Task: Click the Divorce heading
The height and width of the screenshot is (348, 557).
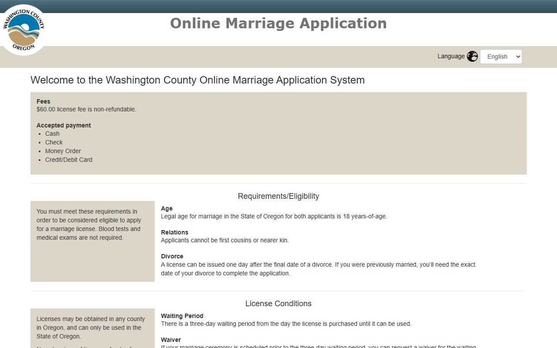Action: click(172, 256)
